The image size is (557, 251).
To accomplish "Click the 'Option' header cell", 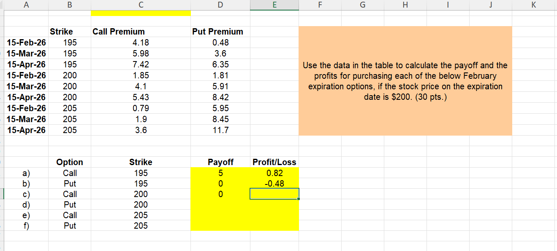I will (70, 162).
